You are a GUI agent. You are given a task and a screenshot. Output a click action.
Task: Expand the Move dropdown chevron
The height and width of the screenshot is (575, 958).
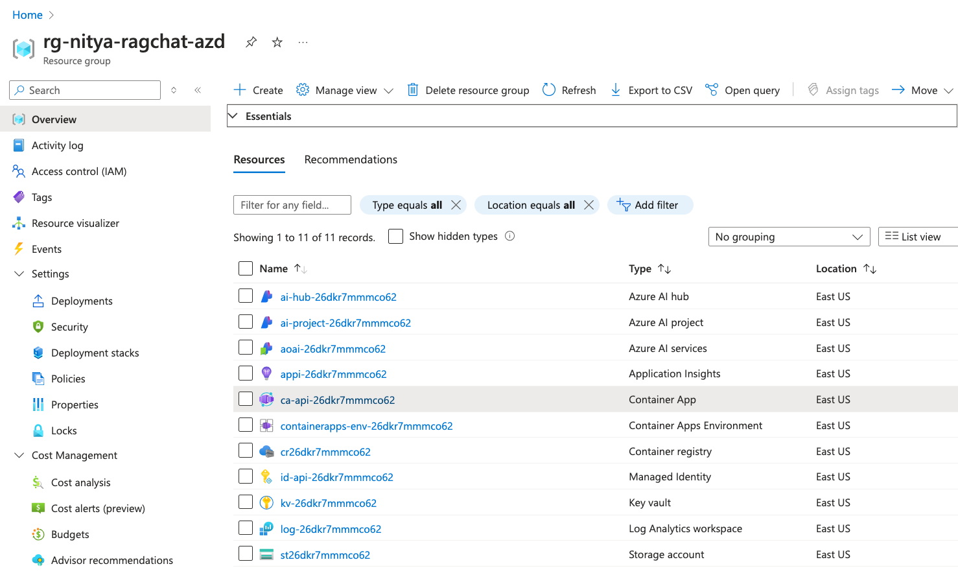[948, 91]
